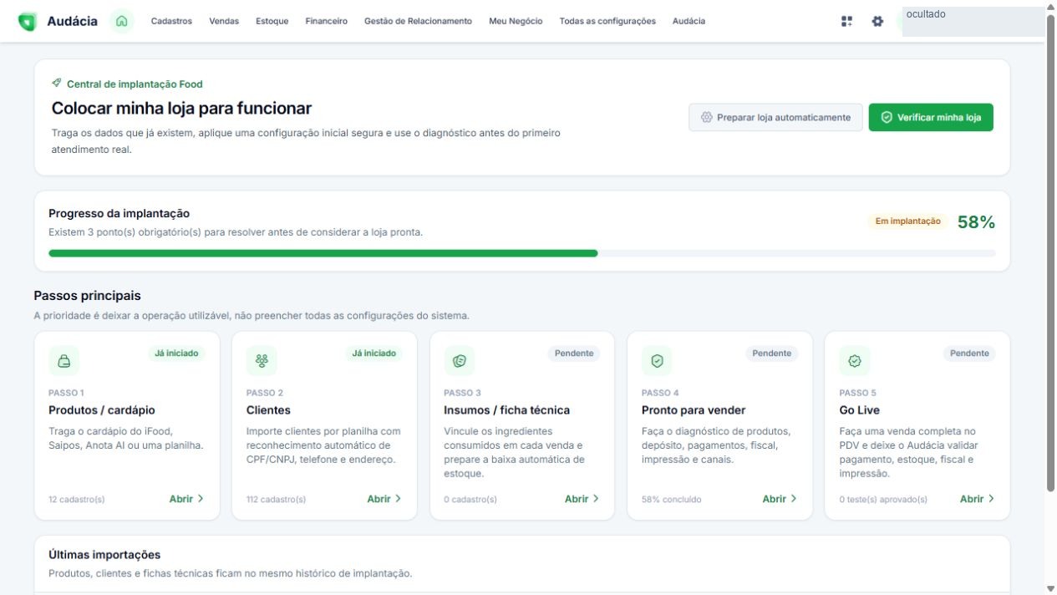Screen dimensions: 1057x595
Task: Click the Pronto para vender shield icon
Action: (657, 361)
